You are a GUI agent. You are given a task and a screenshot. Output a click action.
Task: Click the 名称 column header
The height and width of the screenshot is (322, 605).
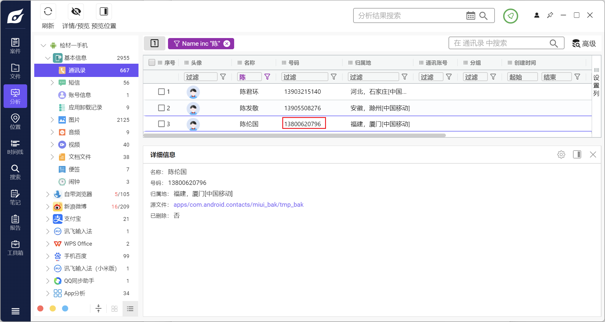point(249,63)
